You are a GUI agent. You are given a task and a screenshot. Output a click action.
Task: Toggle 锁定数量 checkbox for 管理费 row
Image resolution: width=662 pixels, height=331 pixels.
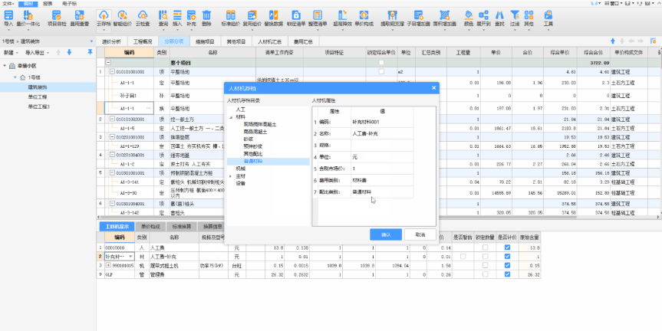[x=484, y=274]
